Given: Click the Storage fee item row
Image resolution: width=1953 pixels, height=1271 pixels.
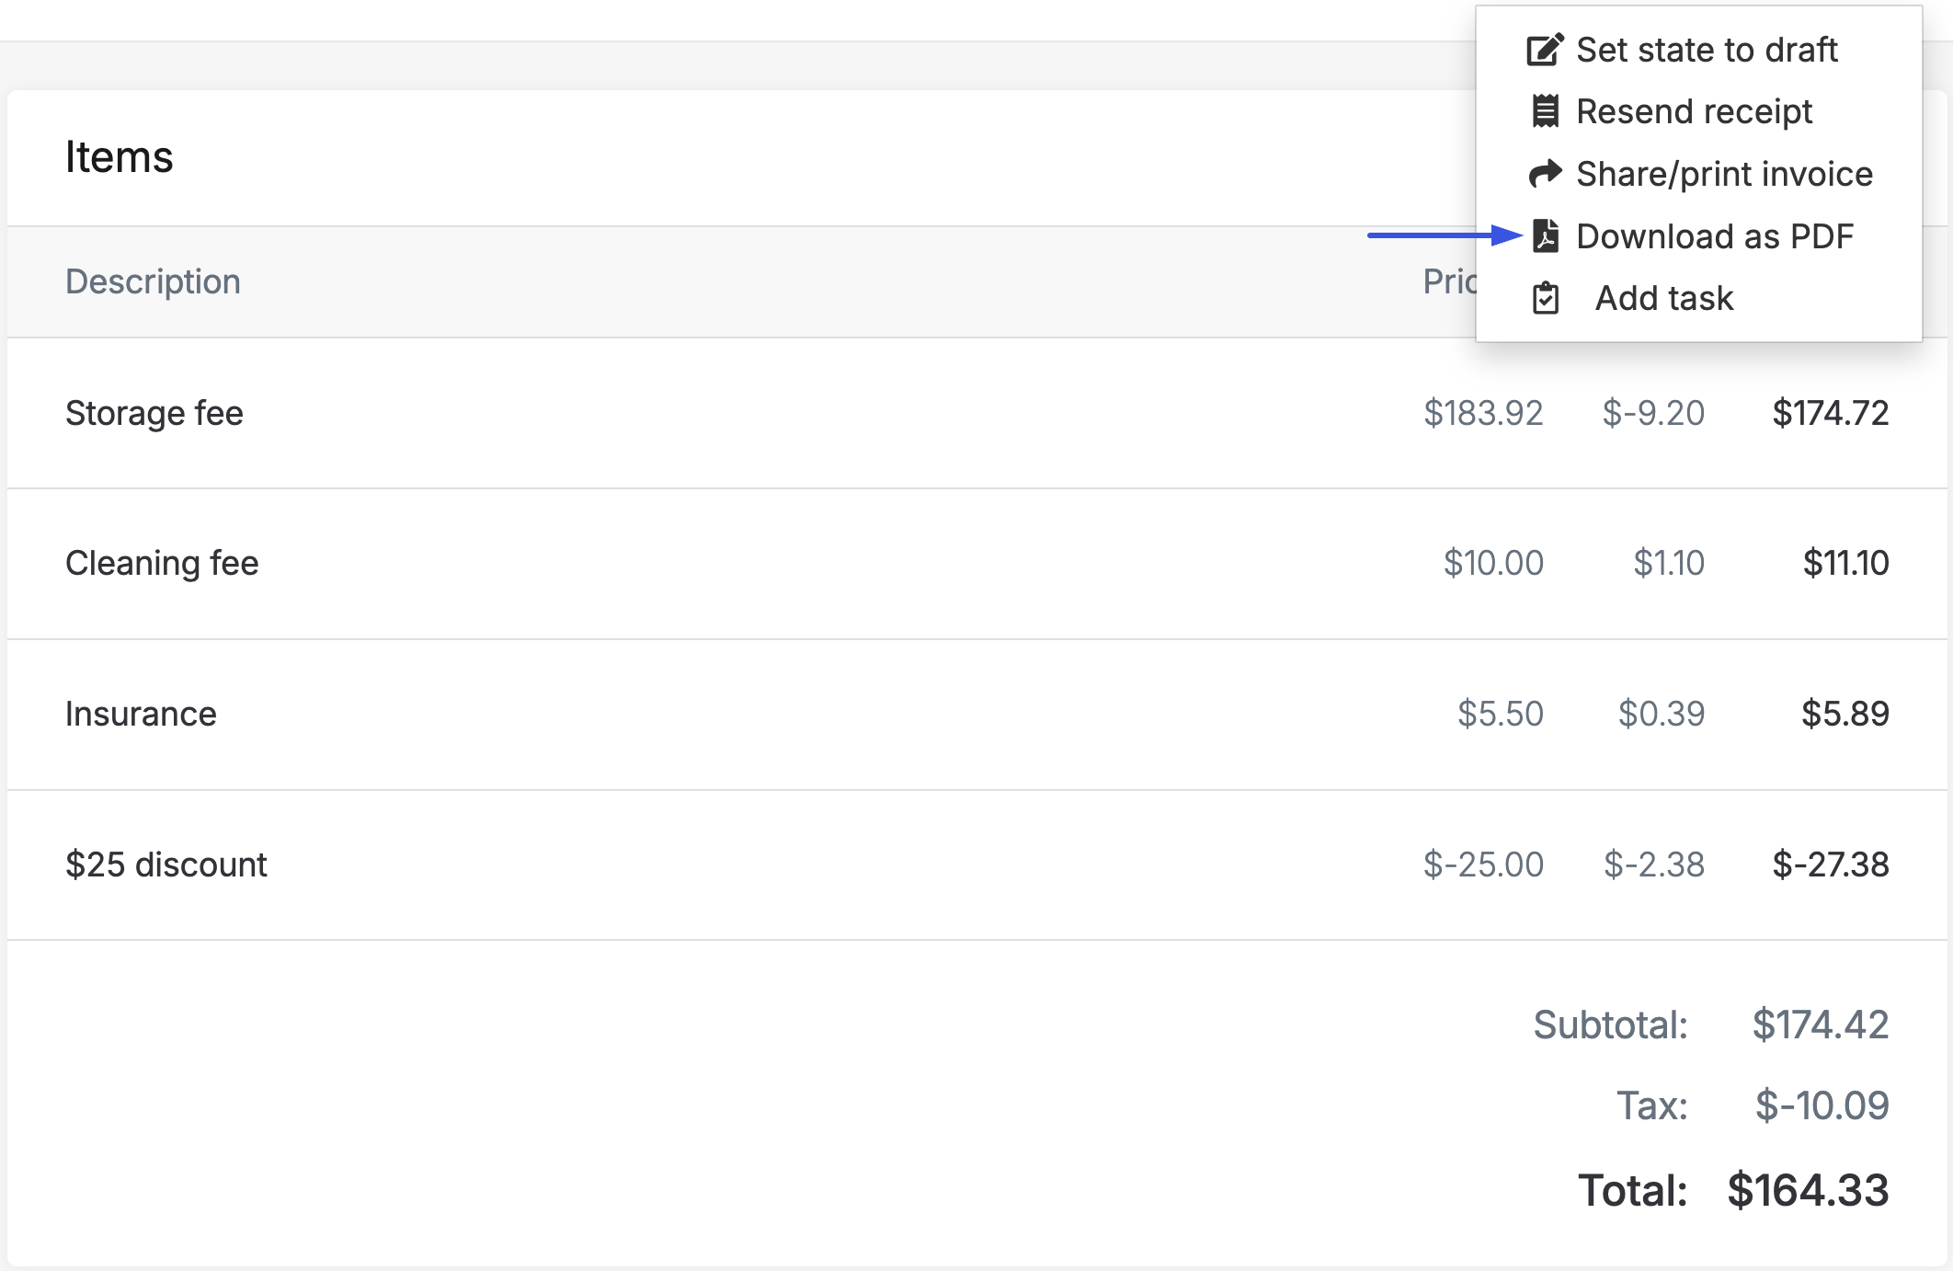Looking at the screenshot, I should coord(977,413).
